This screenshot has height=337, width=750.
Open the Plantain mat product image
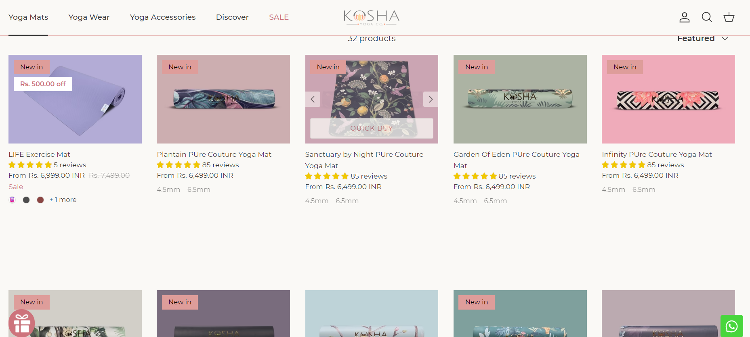pos(223,99)
